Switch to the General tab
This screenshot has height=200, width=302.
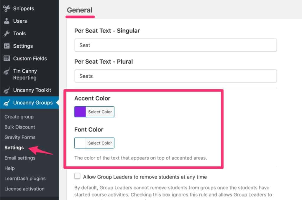[80, 10]
